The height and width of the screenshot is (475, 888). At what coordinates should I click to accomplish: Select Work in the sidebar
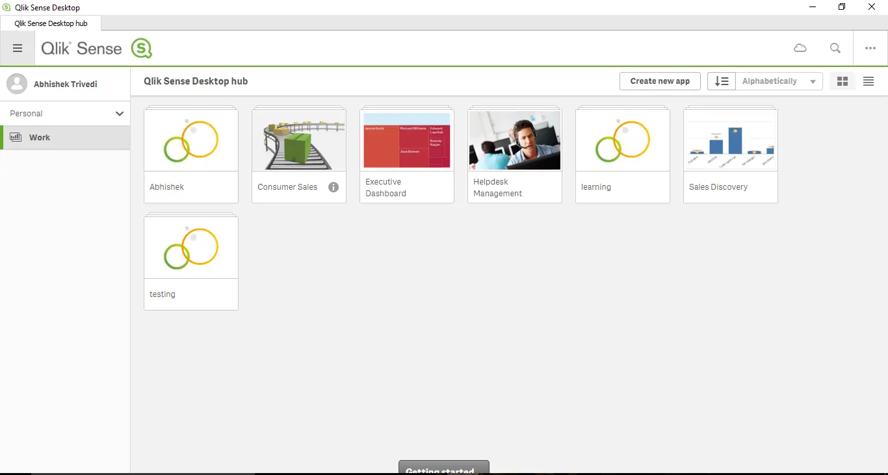click(x=65, y=137)
